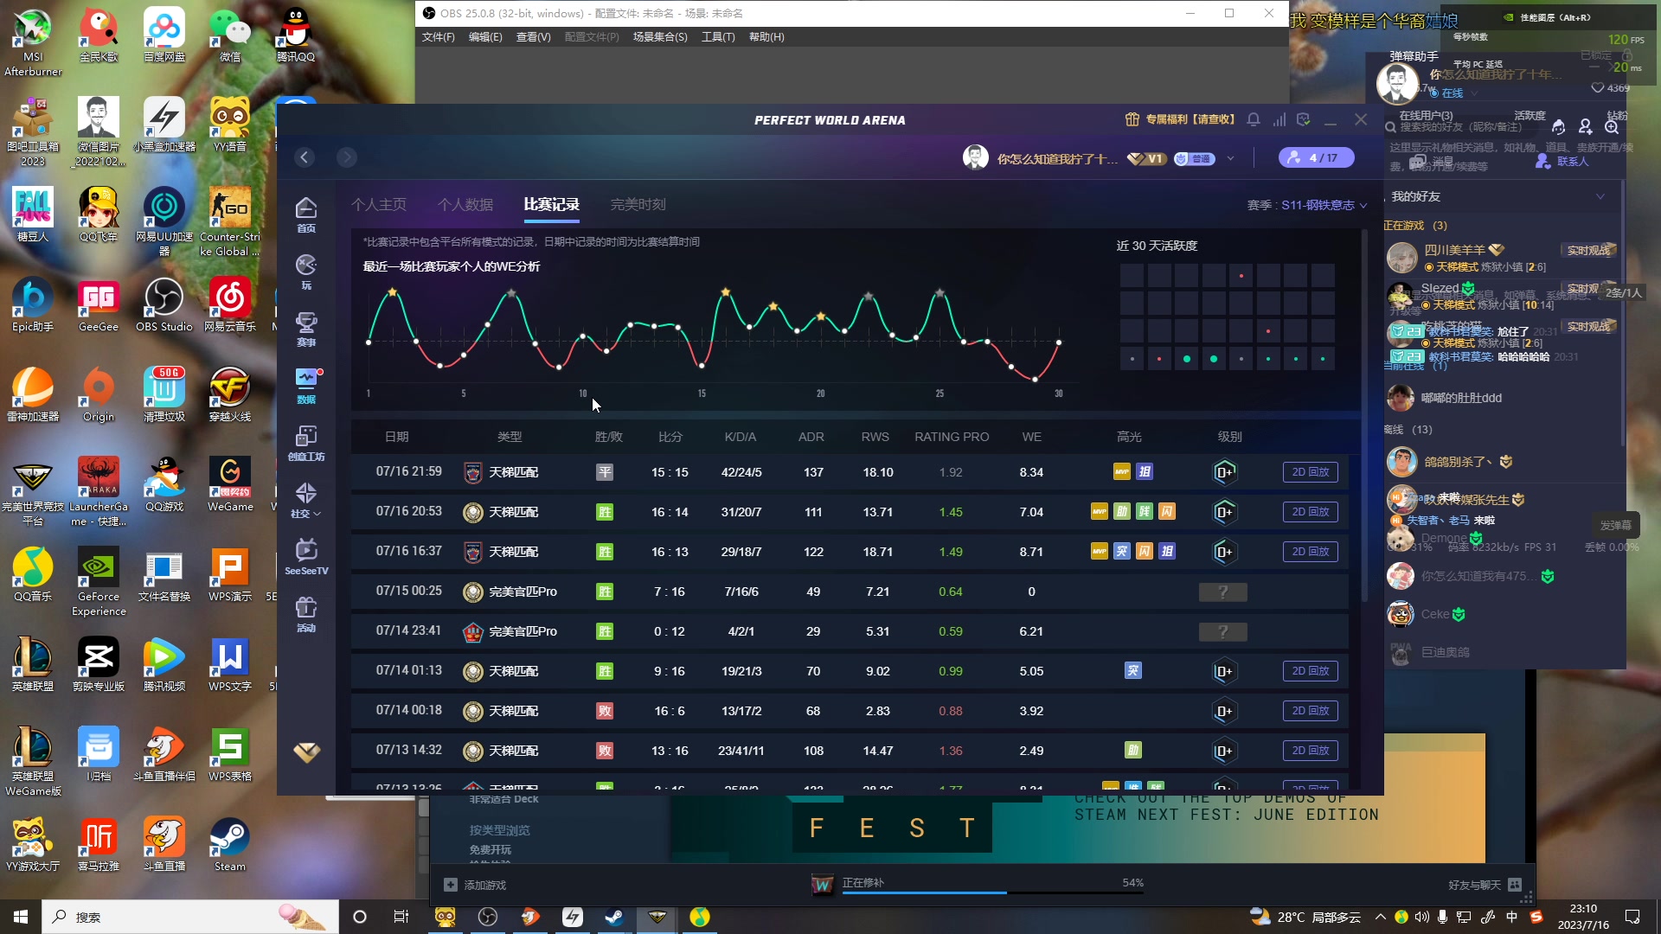Click the first star point on the WE chart
The image size is (1661, 934).
tap(392, 292)
